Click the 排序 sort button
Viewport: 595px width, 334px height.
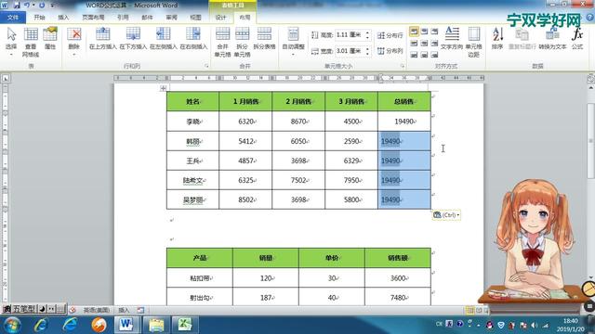[x=497, y=39]
